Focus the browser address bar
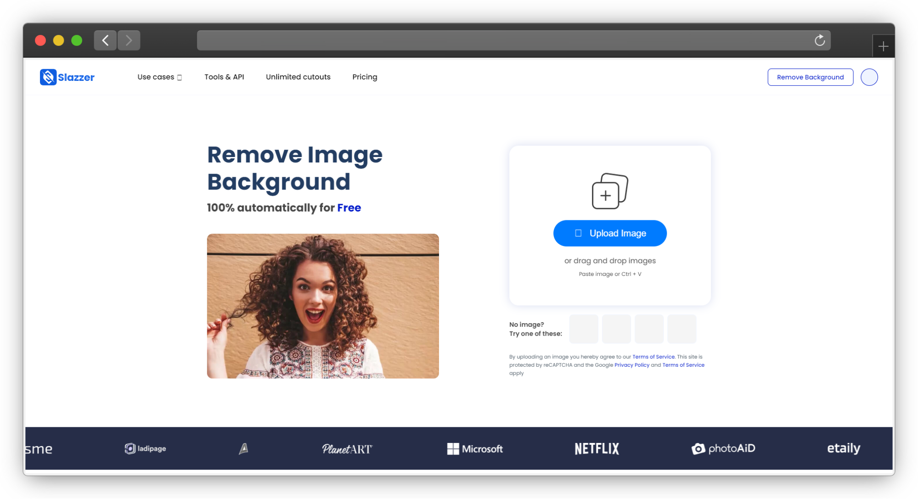The image size is (918, 499). point(513,40)
